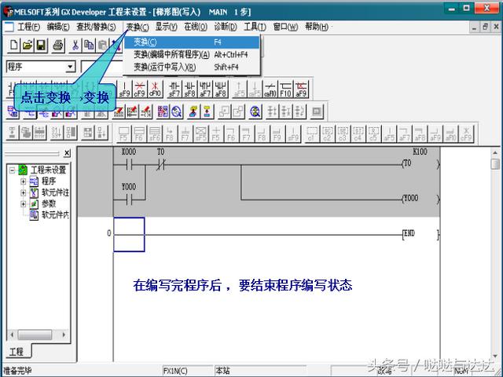This screenshot has width=503, height=377.
Task: Click the grayed c1 icon in bottom toolbar
Action: [311, 134]
